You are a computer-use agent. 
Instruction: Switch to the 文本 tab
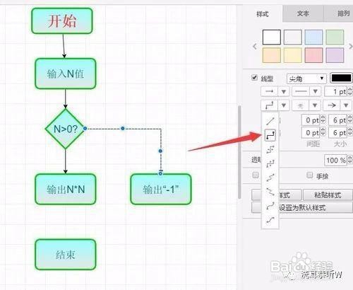[303, 13]
